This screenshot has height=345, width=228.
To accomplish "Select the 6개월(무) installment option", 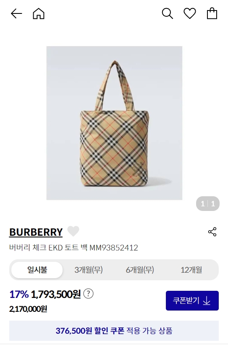I will [x=140, y=270].
